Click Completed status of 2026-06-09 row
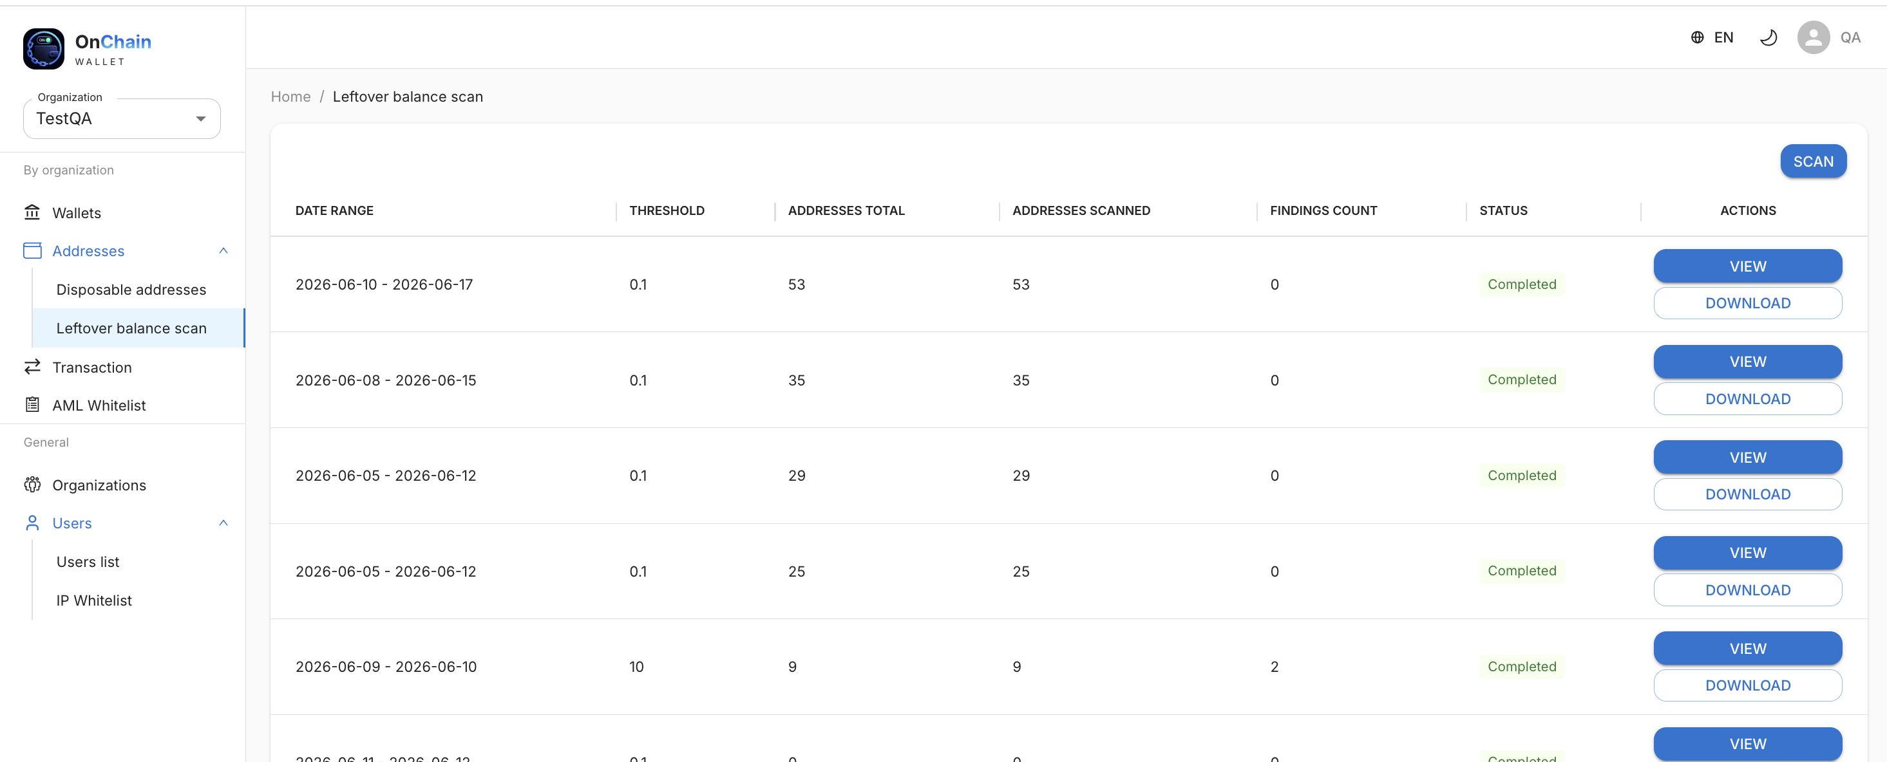 [1521, 666]
